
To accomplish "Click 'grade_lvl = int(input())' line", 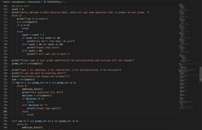I will [27, 64].
